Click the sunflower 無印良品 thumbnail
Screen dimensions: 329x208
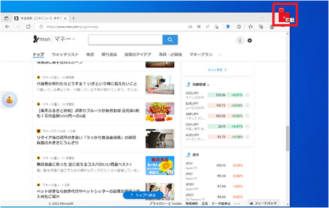pos(160,166)
